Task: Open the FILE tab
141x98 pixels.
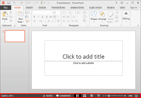Action: (x=6, y=8)
